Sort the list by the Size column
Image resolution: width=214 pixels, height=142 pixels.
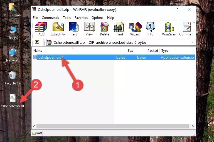tap(124, 51)
